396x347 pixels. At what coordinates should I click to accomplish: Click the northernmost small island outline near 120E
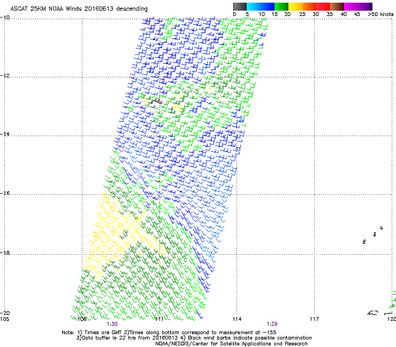[x=382, y=228]
